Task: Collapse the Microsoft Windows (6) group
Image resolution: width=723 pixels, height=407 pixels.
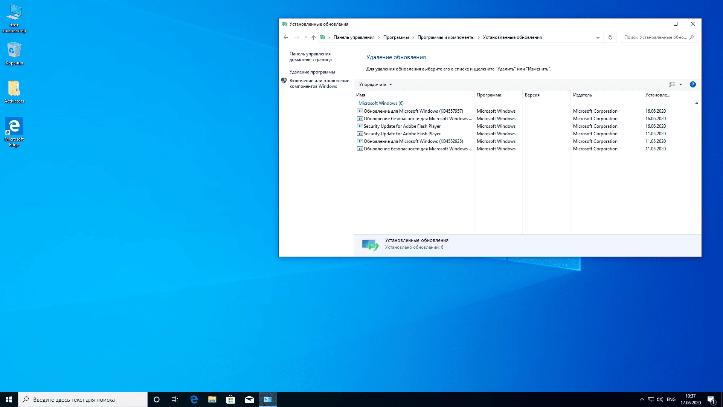Action: pyautogui.click(x=697, y=103)
